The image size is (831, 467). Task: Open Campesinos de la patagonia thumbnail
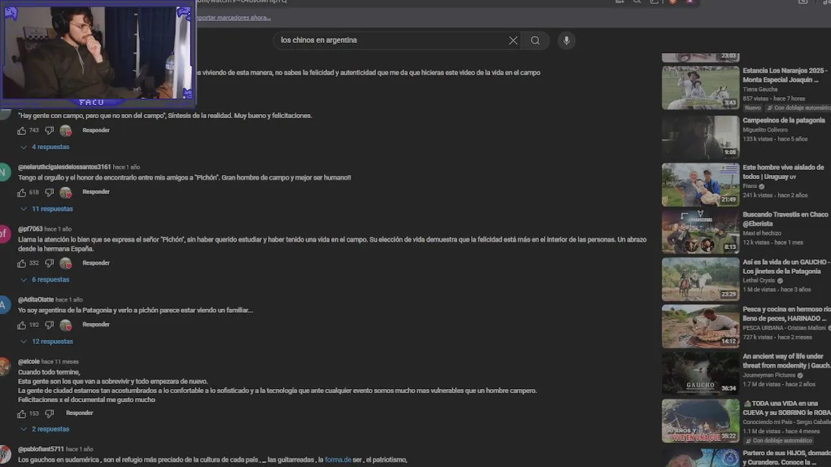pos(701,137)
